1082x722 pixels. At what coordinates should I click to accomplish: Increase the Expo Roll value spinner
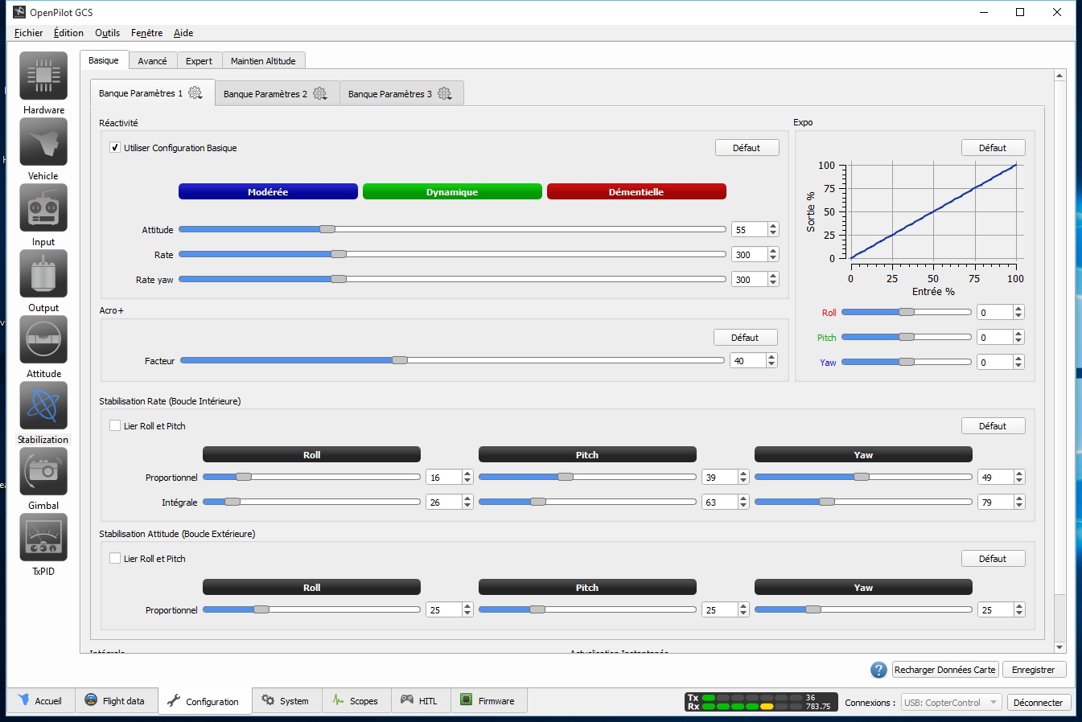point(1018,310)
